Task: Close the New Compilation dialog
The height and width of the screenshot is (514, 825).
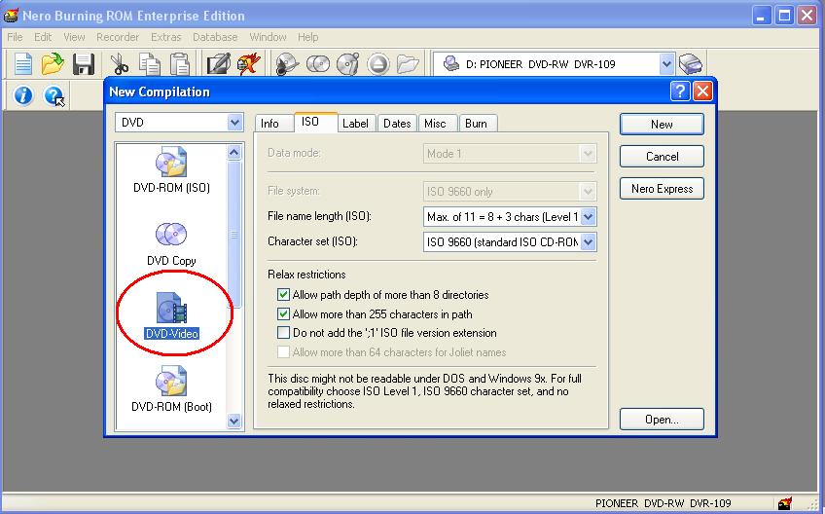Action: (703, 92)
